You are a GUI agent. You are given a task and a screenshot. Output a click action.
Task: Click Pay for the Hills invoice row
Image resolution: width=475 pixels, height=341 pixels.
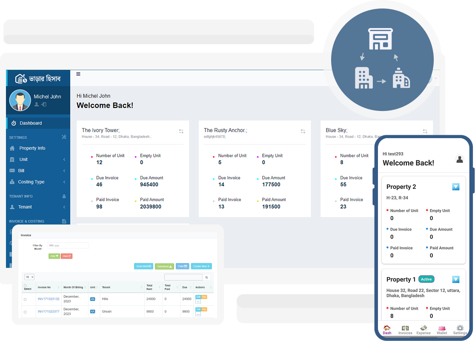coord(204,297)
